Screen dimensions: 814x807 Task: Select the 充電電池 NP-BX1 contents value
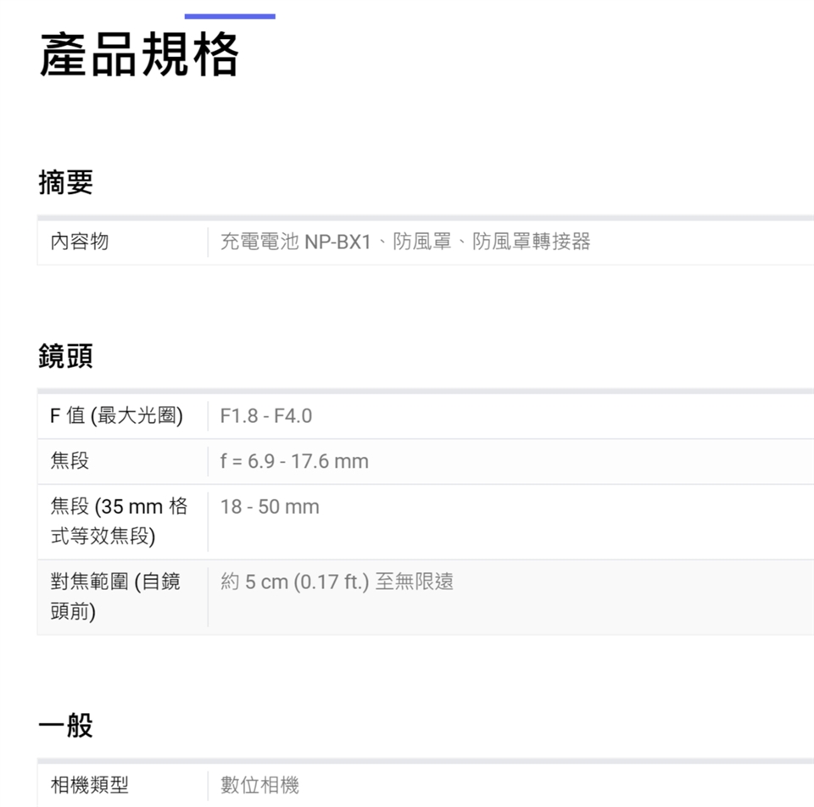(404, 242)
